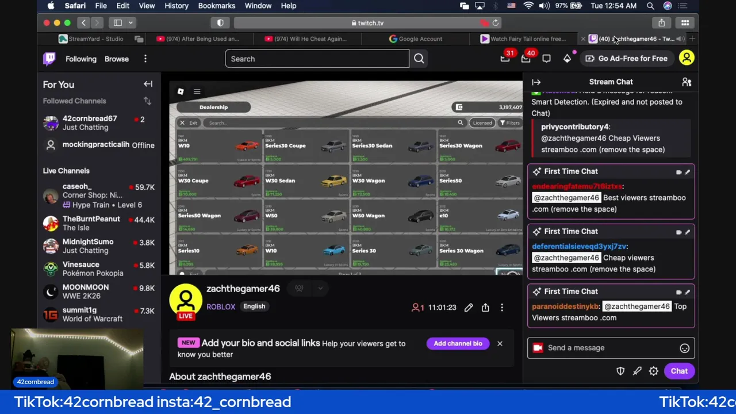This screenshot has height=414, width=736.
Task: Mute the Twitch tab audio speaker
Action: [680, 39]
